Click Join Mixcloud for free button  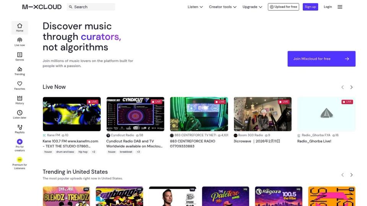(322, 59)
